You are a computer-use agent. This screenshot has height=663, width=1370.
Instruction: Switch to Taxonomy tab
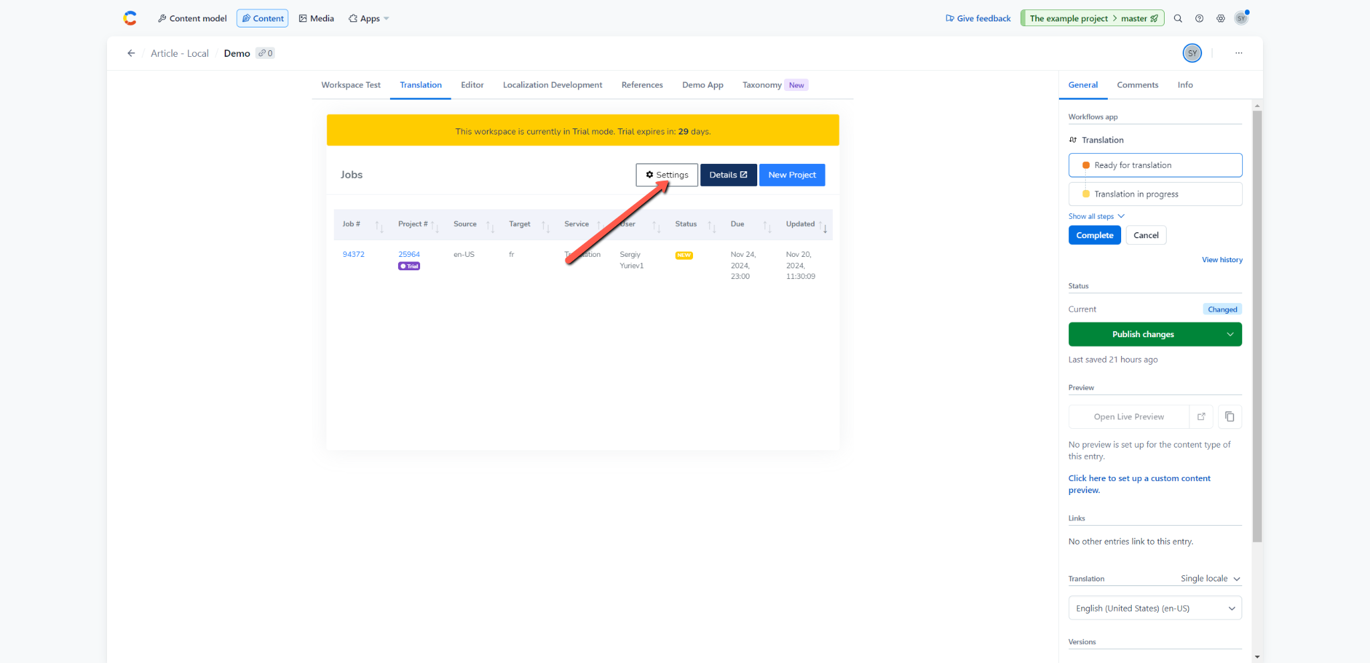click(x=775, y=85)
